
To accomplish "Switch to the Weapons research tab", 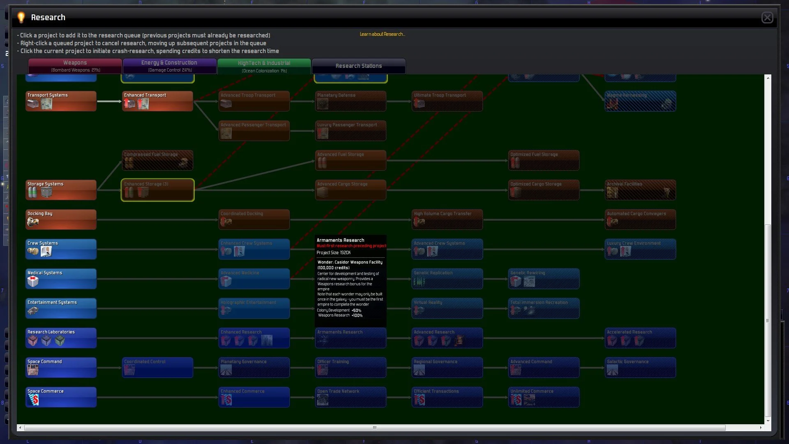I will click(75, 66).
